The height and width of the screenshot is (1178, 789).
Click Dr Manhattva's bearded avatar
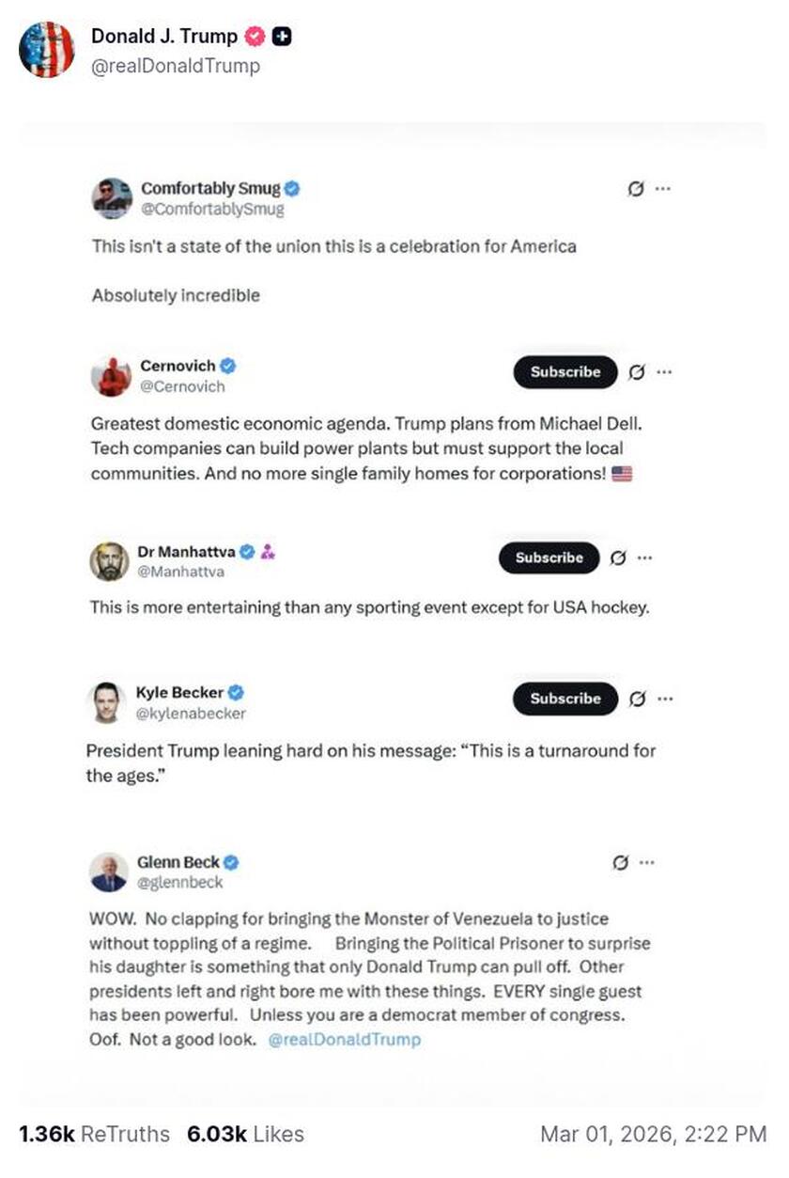coord(109,561)
